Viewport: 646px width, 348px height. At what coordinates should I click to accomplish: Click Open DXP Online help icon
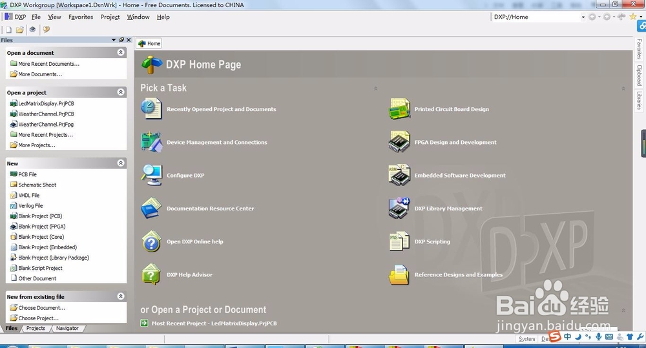tap(151, 241)
